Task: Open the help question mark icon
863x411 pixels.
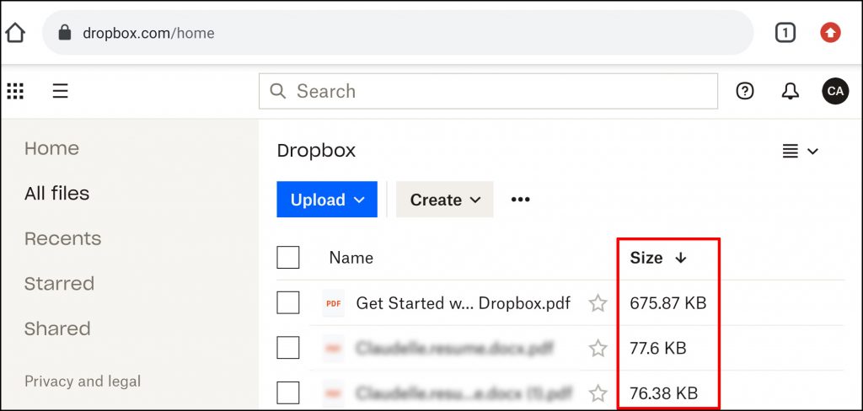Action: pyautogui.click(x=745, y=91)
